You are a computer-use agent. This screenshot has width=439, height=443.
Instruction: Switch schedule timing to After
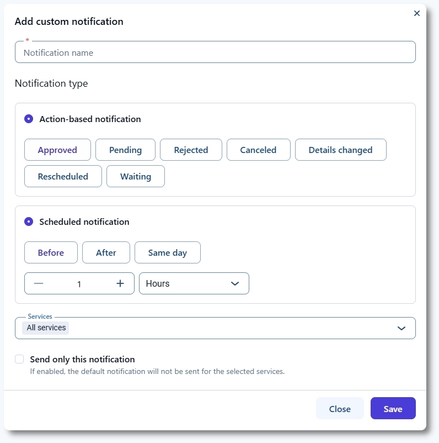(106, 252)
